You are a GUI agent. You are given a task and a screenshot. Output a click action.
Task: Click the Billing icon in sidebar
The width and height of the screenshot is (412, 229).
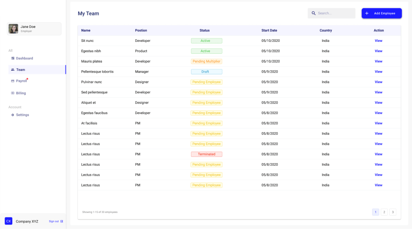click(13, 93)
